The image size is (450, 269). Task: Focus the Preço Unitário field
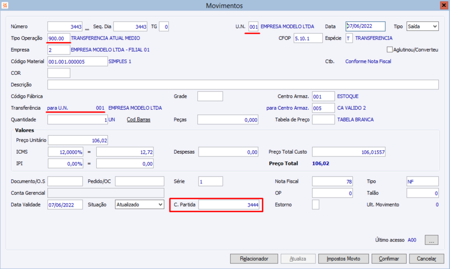coord(78,140)
